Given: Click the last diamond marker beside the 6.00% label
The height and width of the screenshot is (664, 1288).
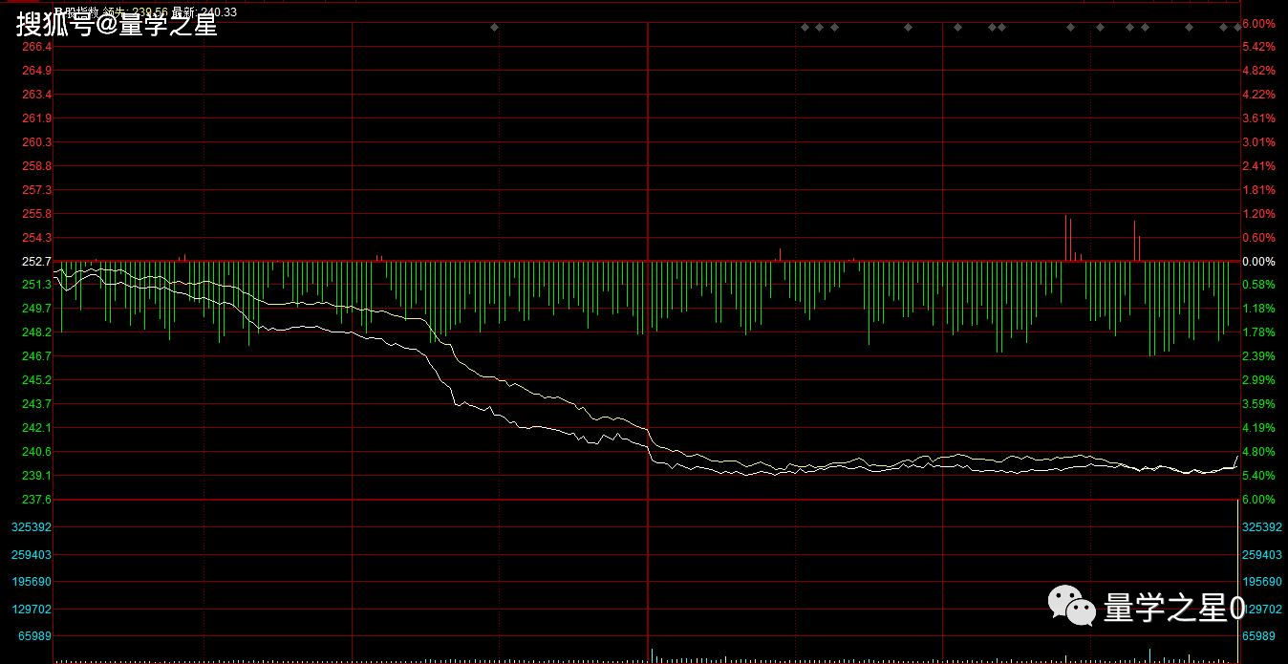Looking at the screenshot, I should tap(1236, 27).
